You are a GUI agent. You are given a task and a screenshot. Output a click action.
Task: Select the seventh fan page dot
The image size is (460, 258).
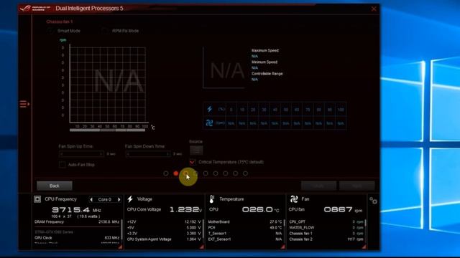226,173
